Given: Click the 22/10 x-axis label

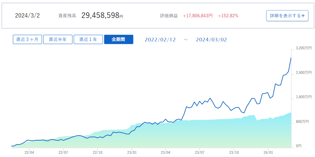Looking at the screenshot, I should click(97, 152).
